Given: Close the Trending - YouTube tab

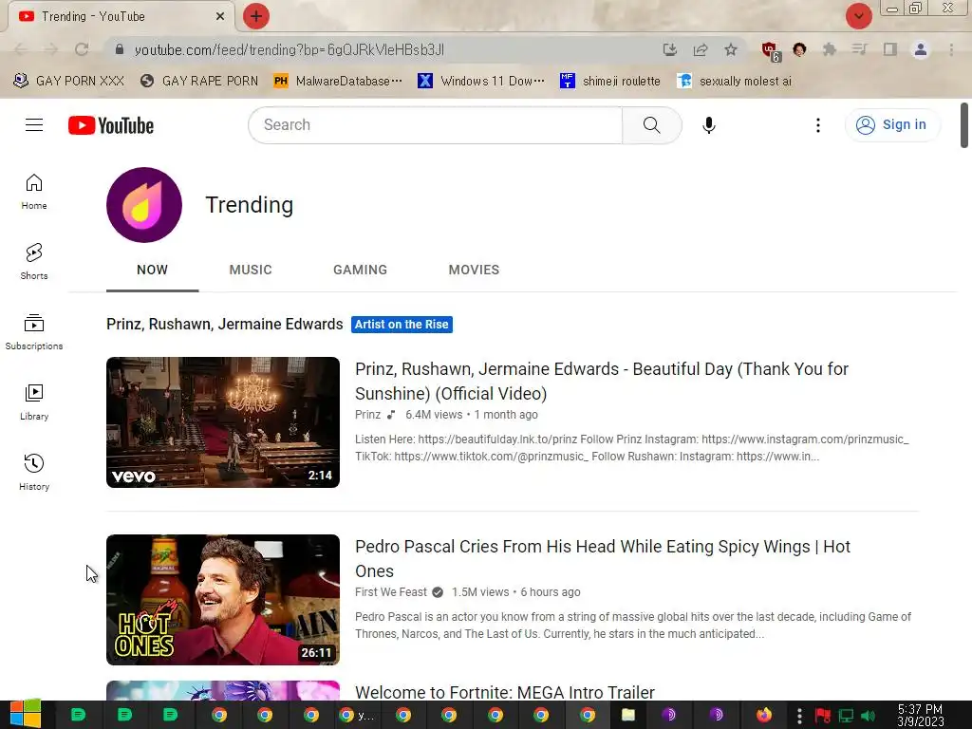Looking at the screenshot, I should pos(220,16).
